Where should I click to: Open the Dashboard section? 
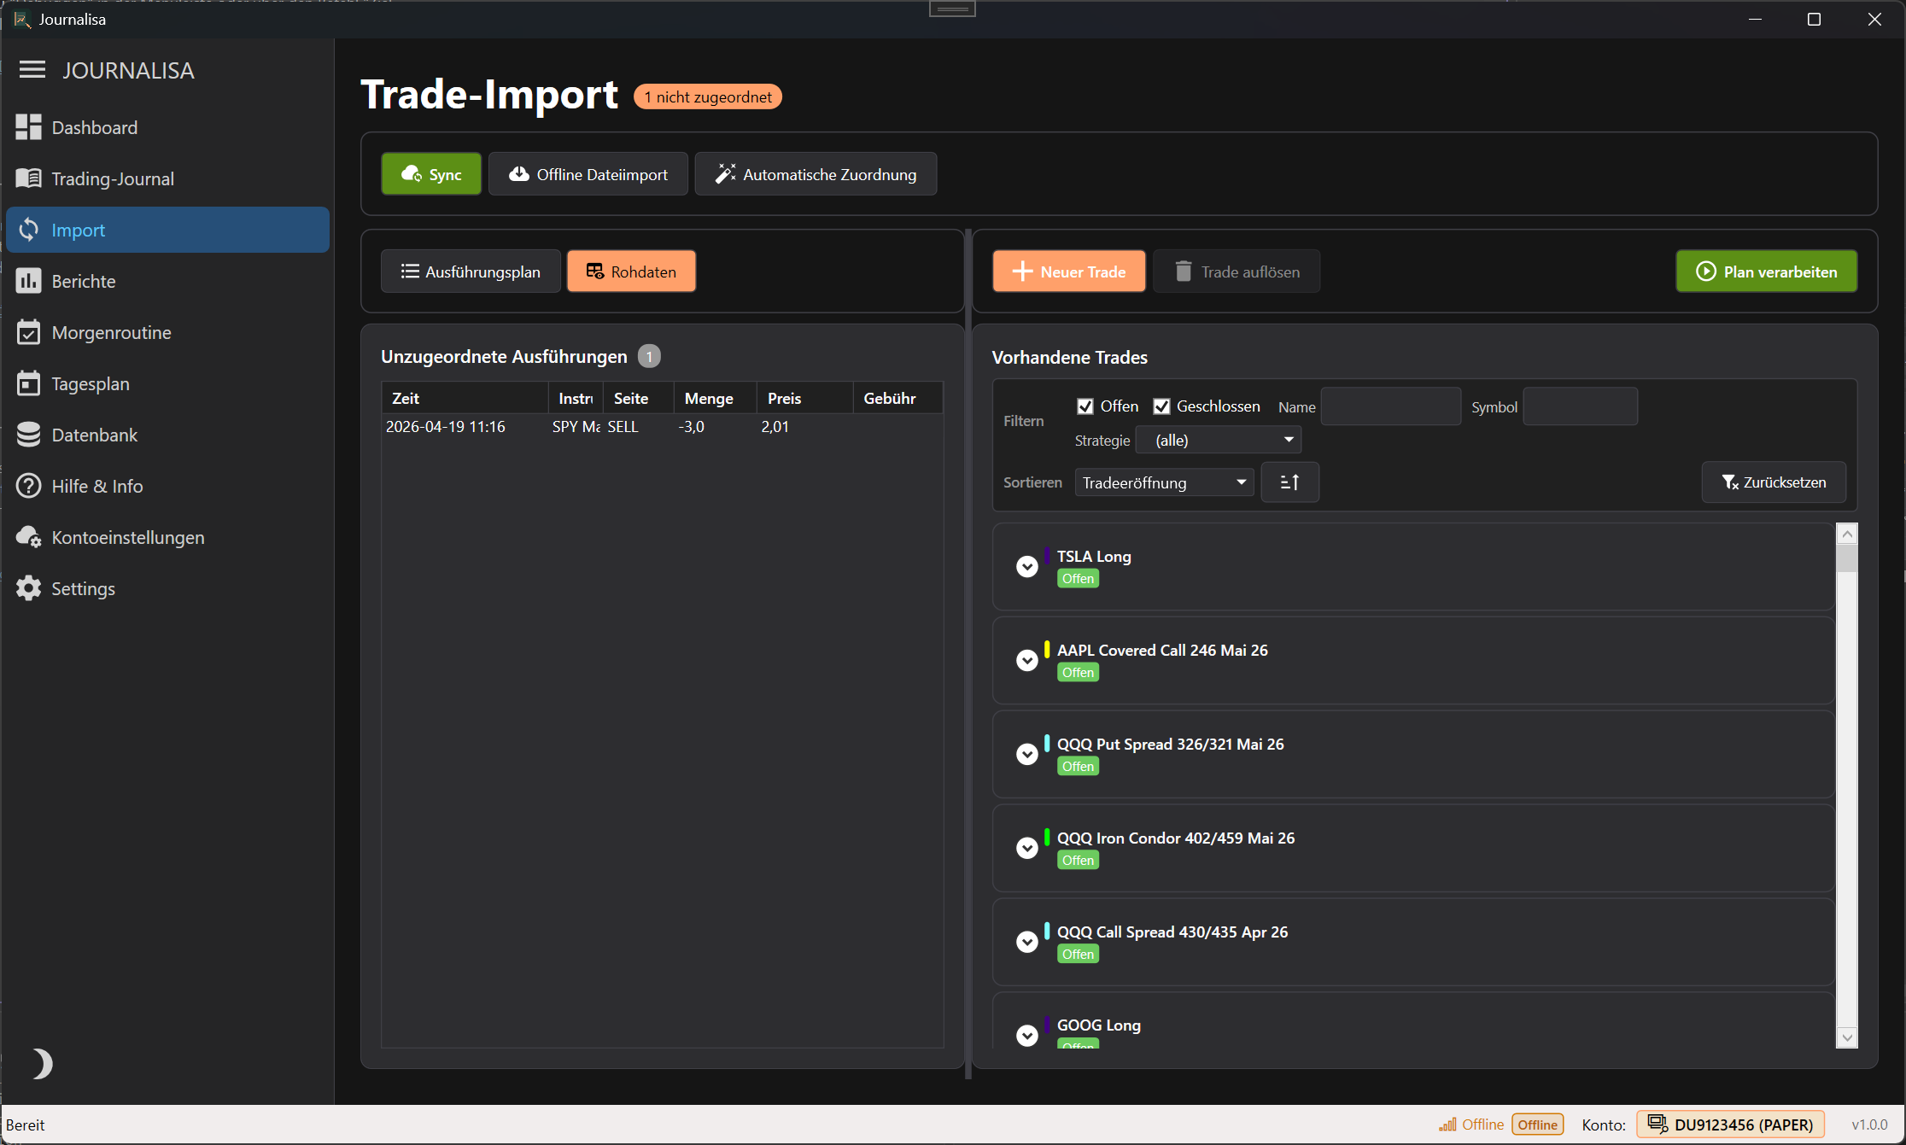(95, 127)
